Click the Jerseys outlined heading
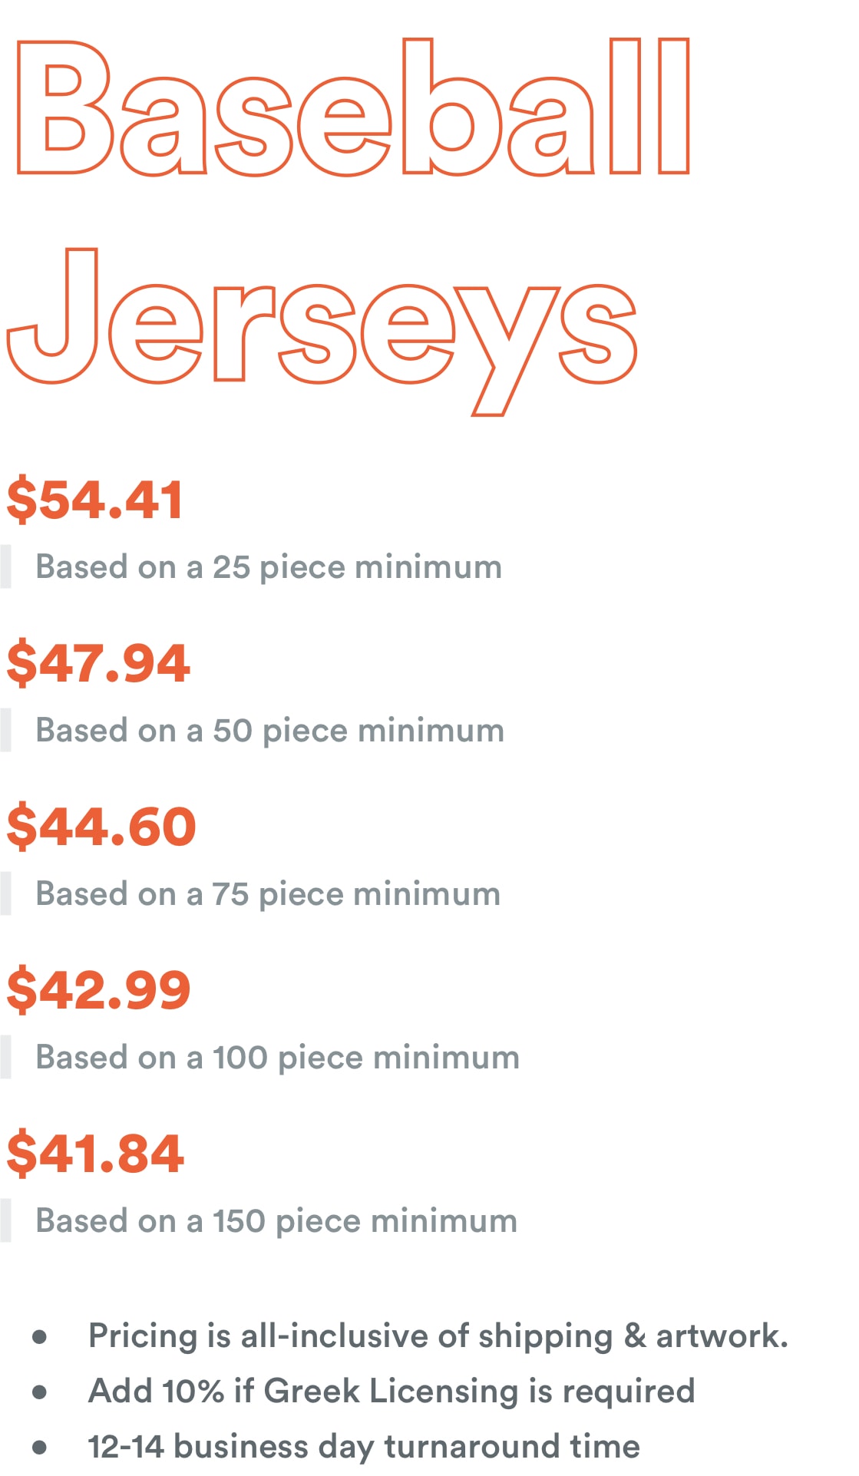 coord(322,332)
